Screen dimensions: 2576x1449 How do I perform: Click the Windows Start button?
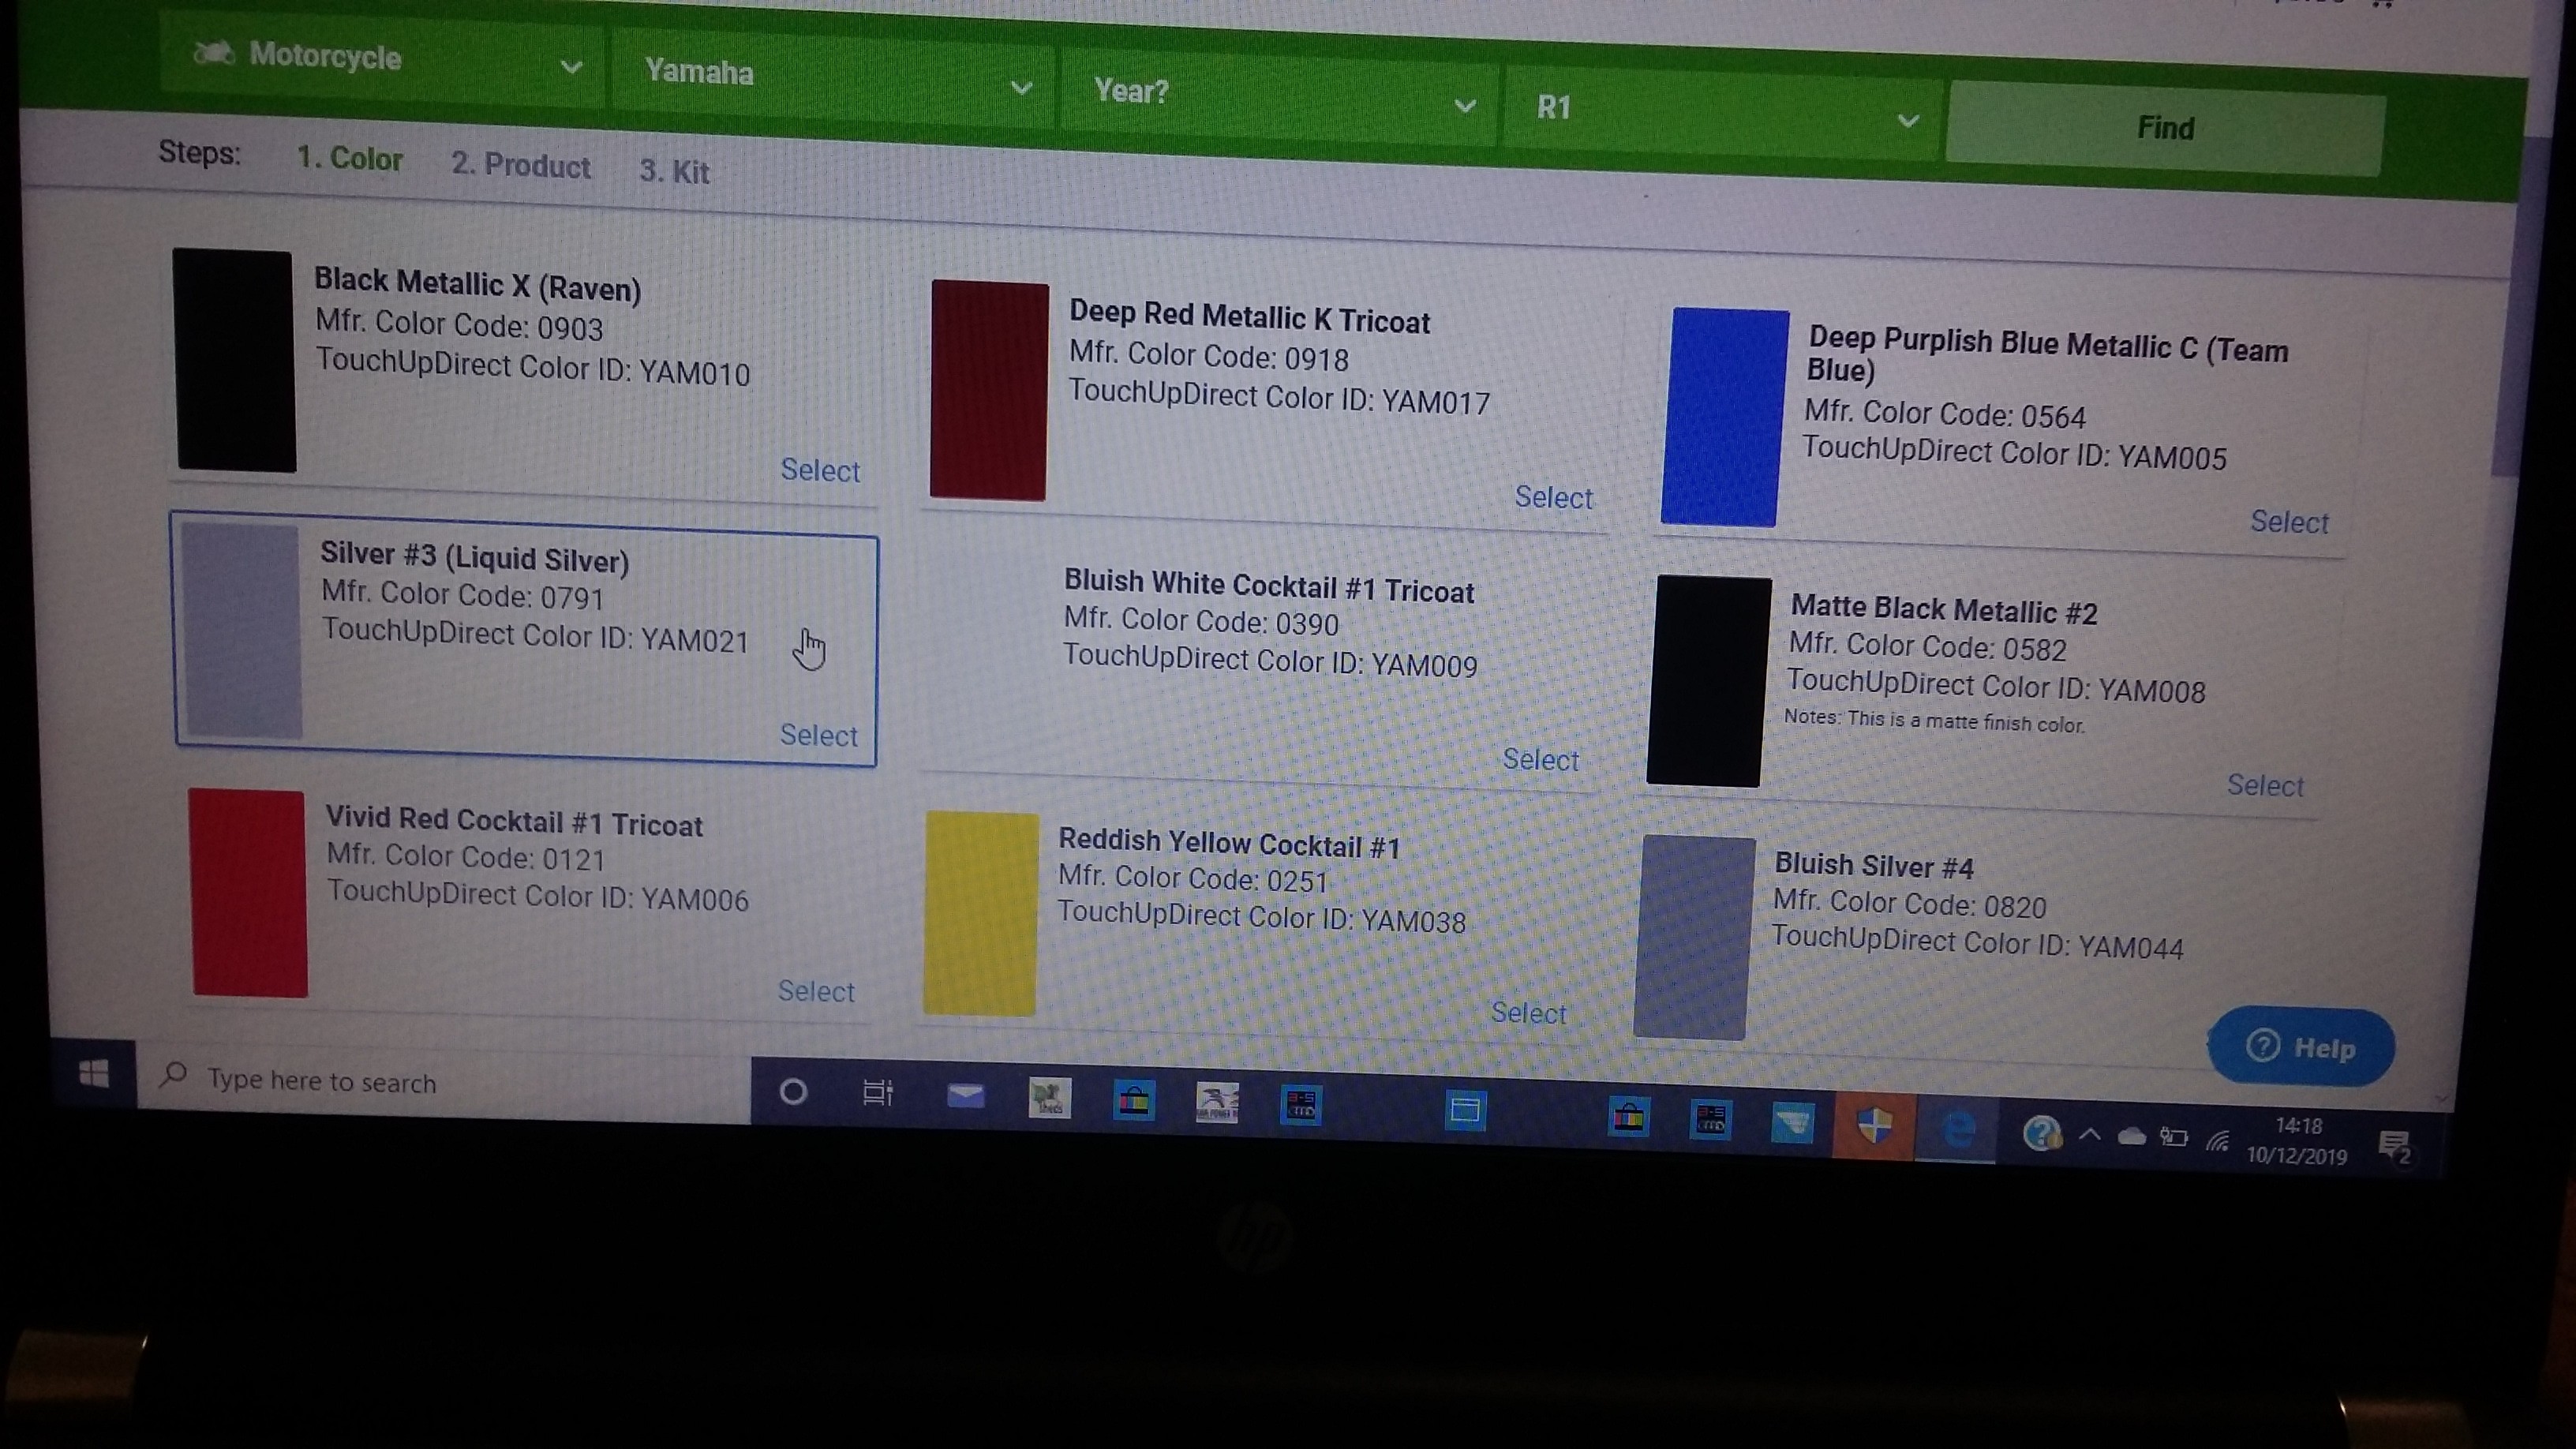tap(94, 1075)
